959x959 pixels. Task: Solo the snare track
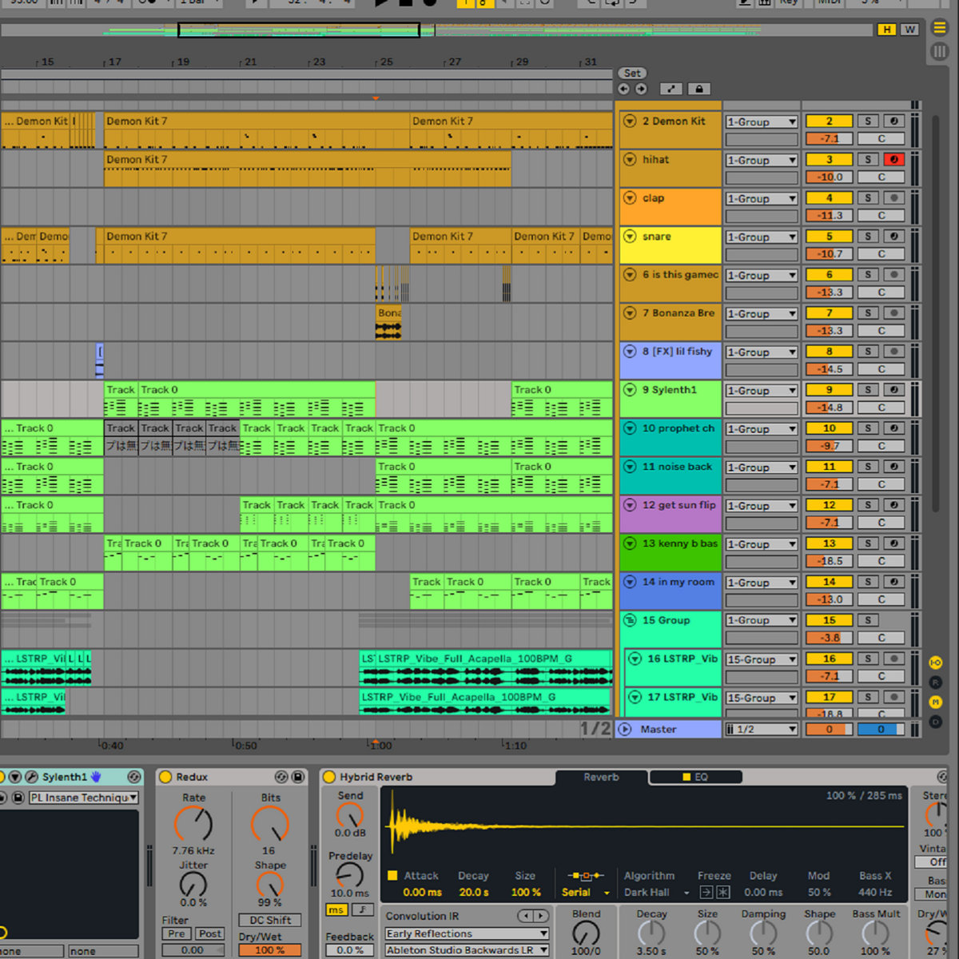point(868,237)
